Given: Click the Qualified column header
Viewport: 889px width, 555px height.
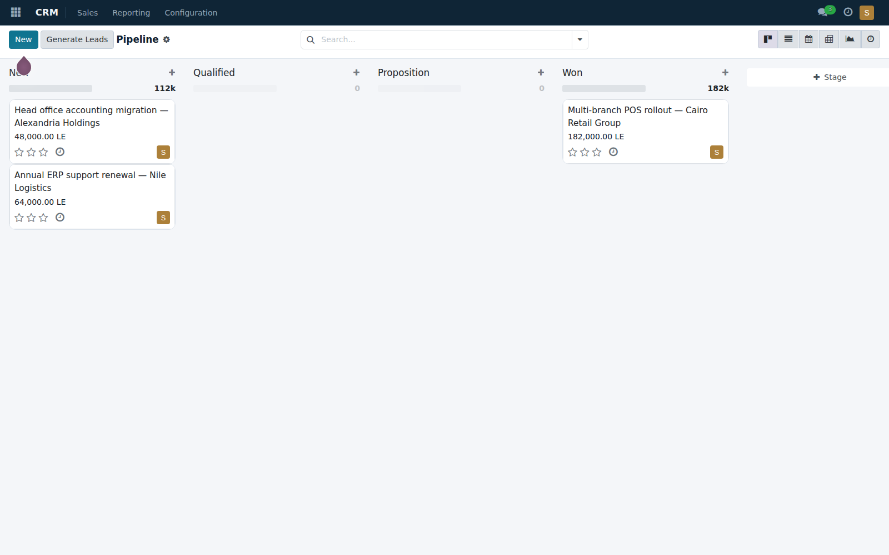Looking at the screenshot, I should [214, 73].
